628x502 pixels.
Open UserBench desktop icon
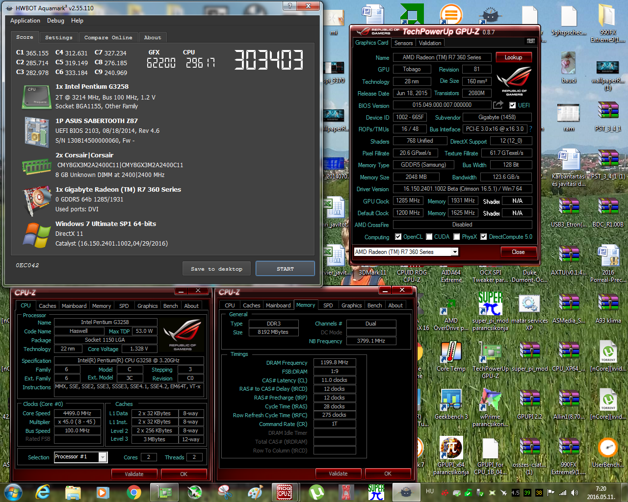pos(608,452)
